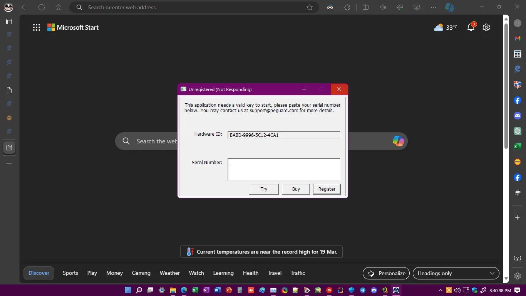Open the weather widget showing 33°C

click(x=446, y=27)
